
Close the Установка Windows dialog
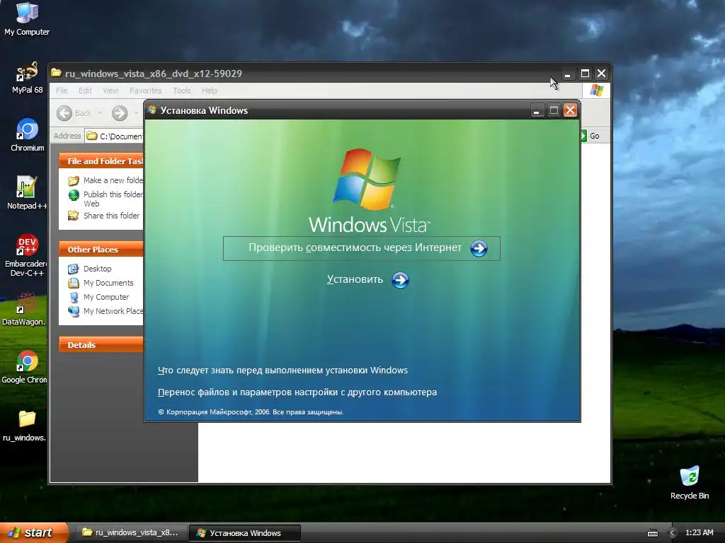coord(570,110)
